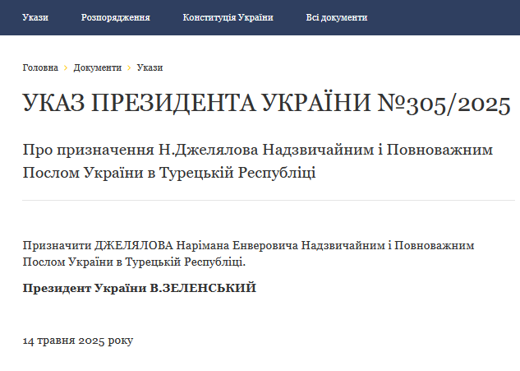Viewport: 520px width, 371px height.
Task: Open the Укази menu in top navigation
Action: [35, 17]
